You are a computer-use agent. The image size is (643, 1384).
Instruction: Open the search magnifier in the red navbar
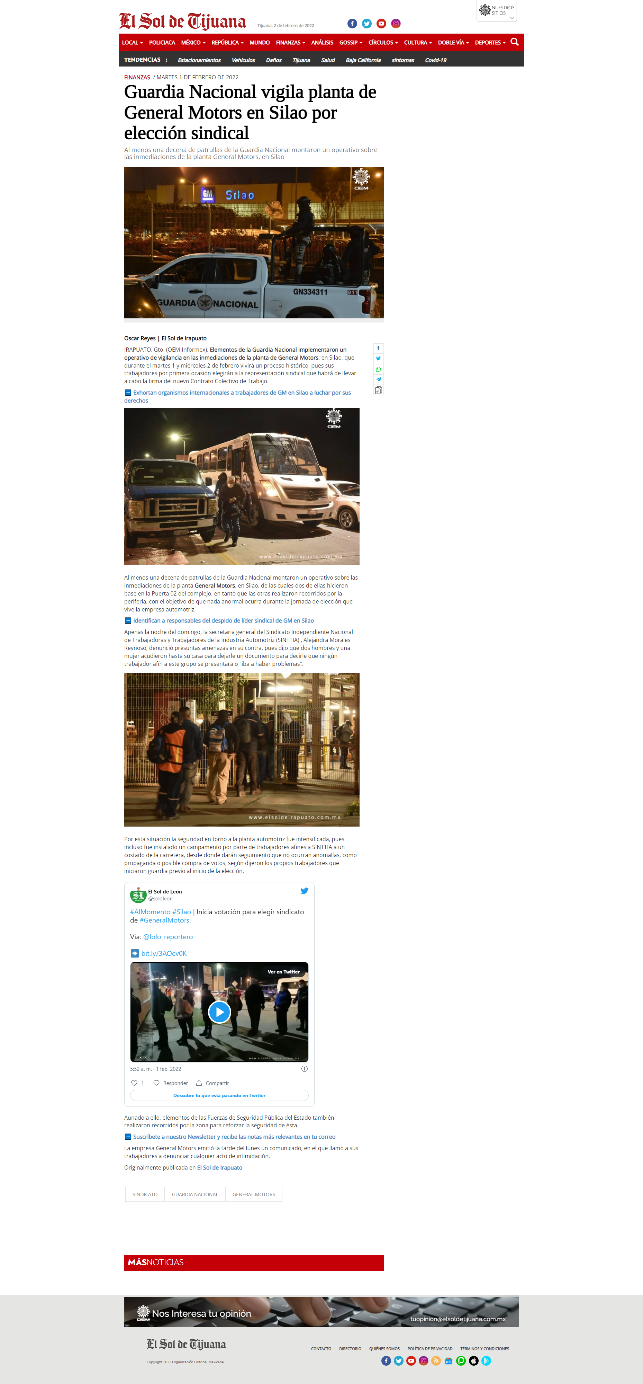514,42
